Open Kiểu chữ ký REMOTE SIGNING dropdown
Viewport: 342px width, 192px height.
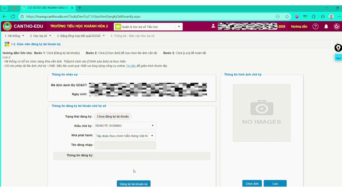tap(125, 126)
